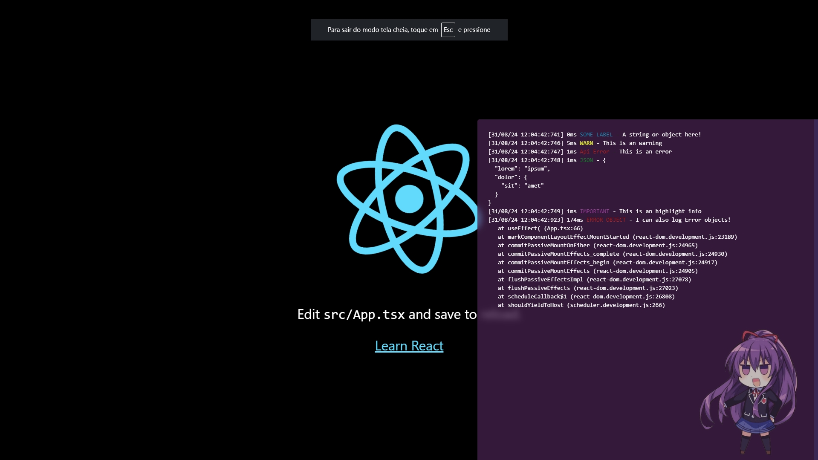
Task: Click stack line commitPassiveMountEffects_complete
Action: click(613, 254)
